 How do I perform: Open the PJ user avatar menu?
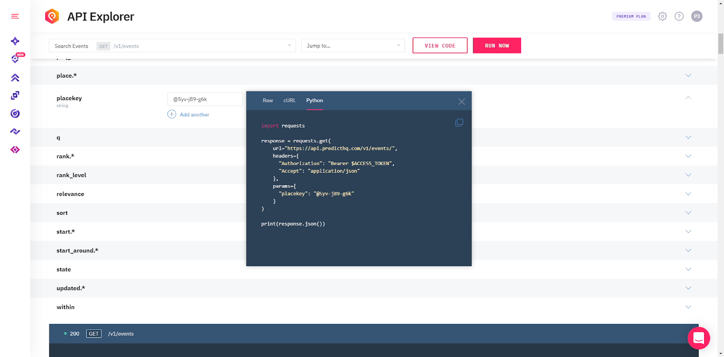pyautogui.click(x=697, y=16)
